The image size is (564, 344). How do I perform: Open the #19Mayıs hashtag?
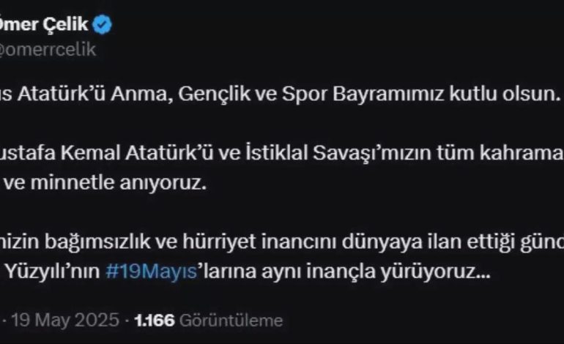tap(151, 272)
